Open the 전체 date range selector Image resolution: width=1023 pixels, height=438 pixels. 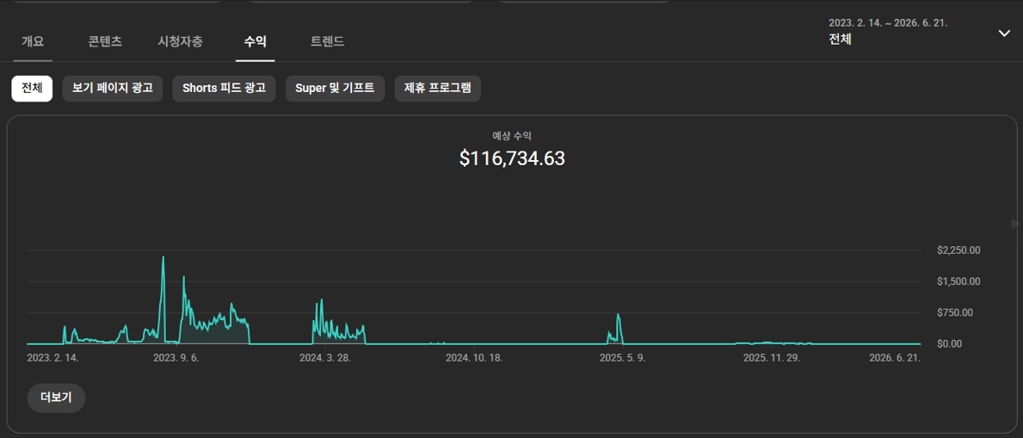click(919, 31)
